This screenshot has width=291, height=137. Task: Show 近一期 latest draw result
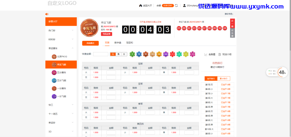(x=232, y=24)
